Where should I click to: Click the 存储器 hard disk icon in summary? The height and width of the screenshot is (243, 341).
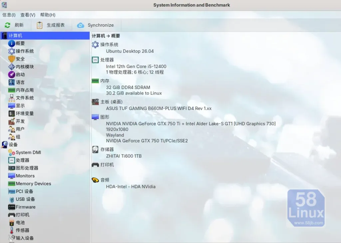point(95,149)
